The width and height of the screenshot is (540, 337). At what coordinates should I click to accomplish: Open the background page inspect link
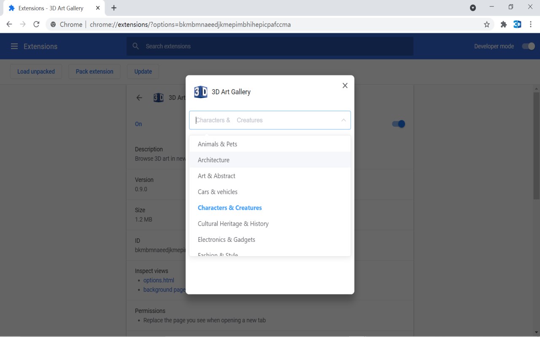pyautogui.click(x=165, y=290)
